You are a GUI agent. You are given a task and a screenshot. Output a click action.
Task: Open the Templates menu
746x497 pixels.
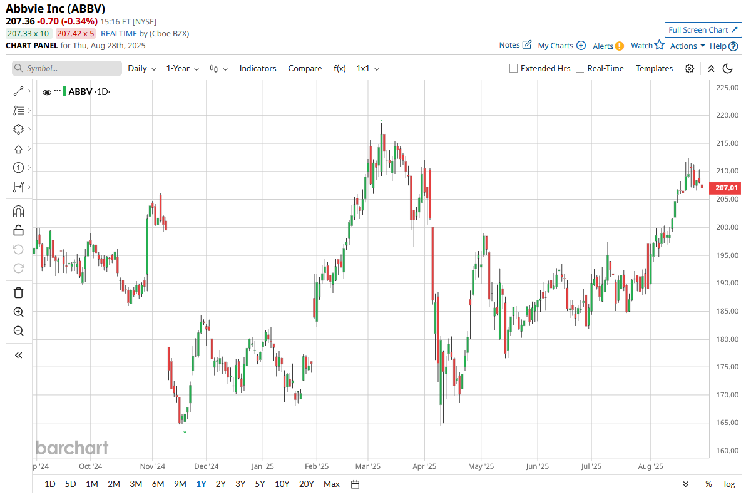654,69
